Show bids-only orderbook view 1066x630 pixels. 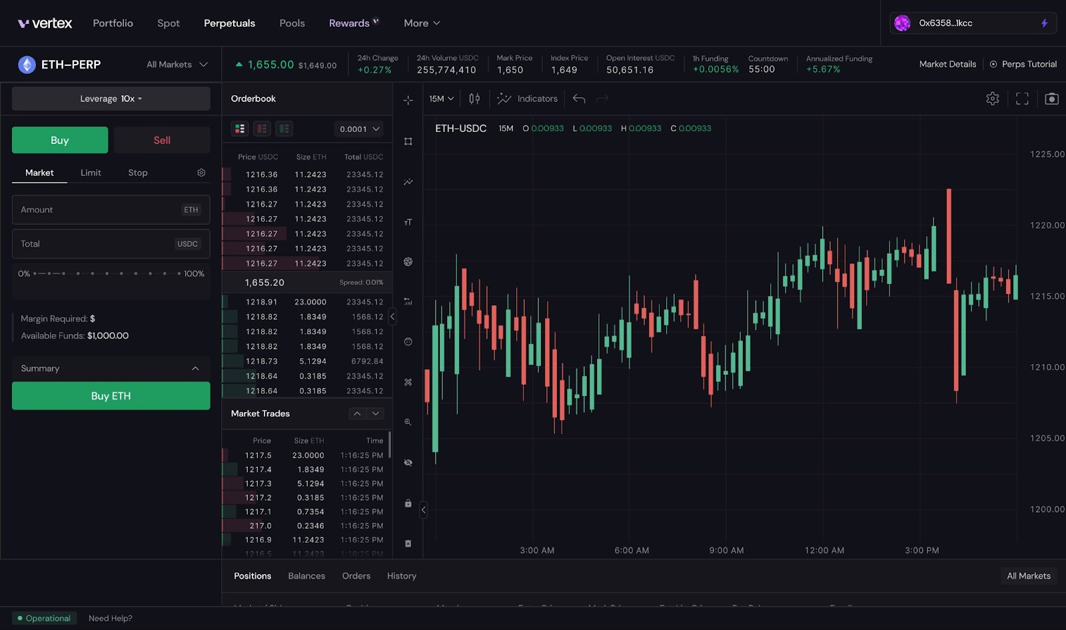click(x=284, y=129)
